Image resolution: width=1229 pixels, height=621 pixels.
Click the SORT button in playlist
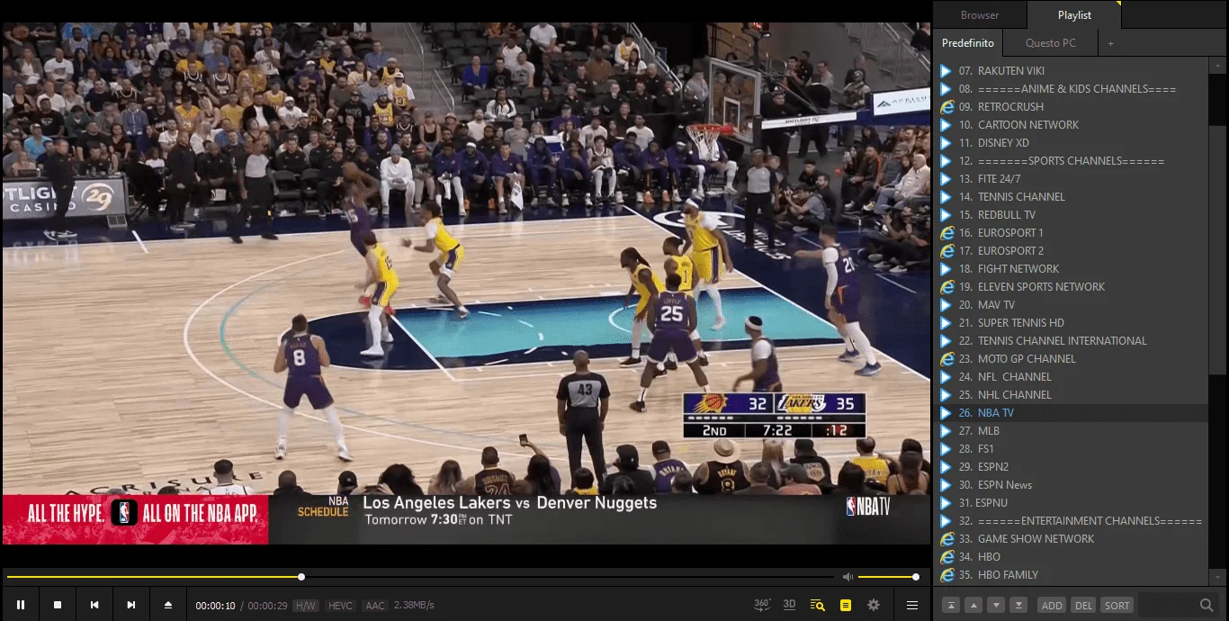[1117, 605]
